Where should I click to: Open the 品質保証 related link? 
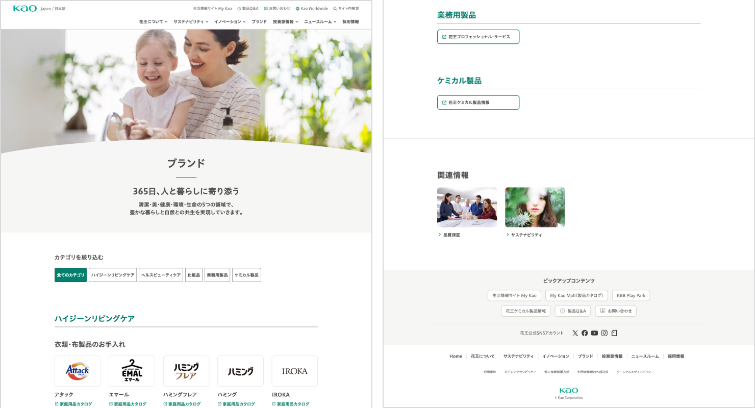449,235
